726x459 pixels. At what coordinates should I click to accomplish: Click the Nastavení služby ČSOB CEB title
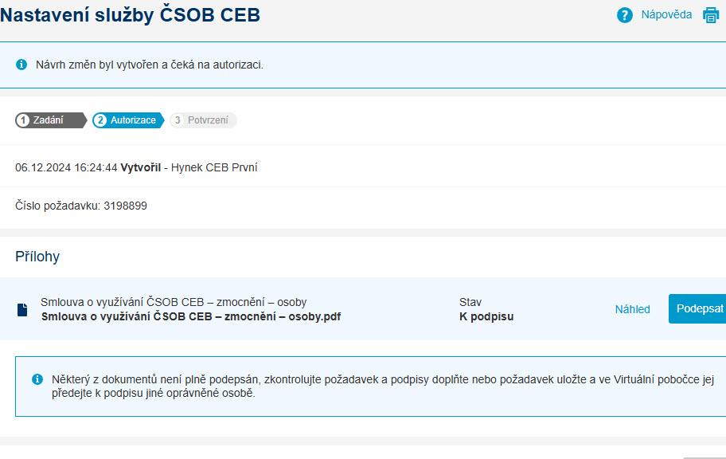[x=130, y=15]
